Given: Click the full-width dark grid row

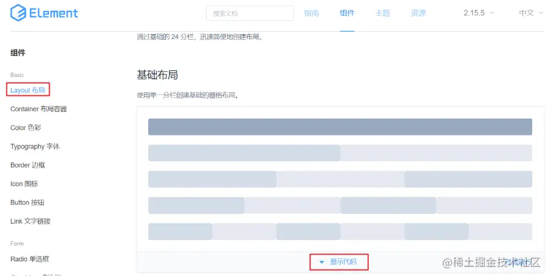Looking at the screenshot, I should (x=340, y=126).
